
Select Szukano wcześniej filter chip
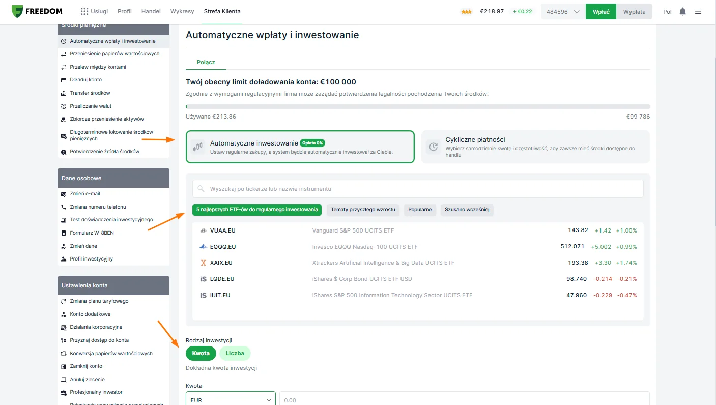(x=467, y=210)
